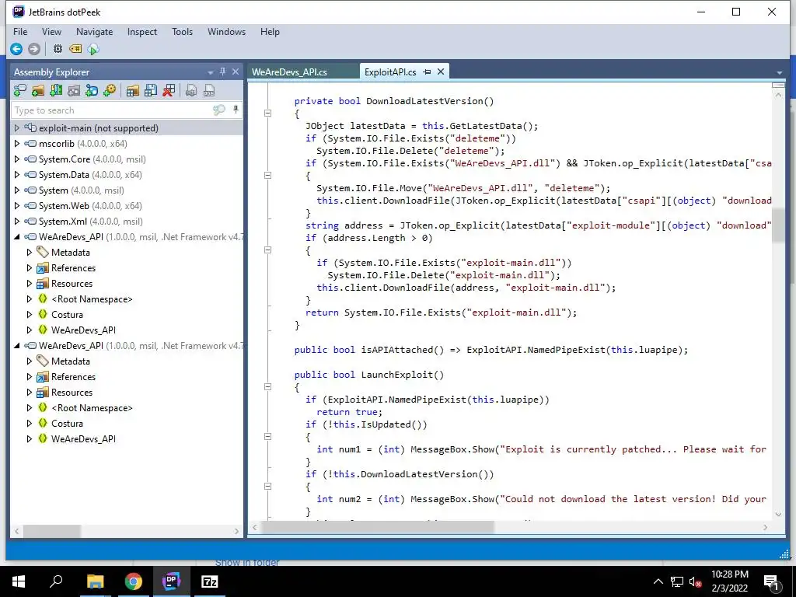Expand the System.Core assembly node
The height and width of the screenshot is (597, 796).
[17, 159]
